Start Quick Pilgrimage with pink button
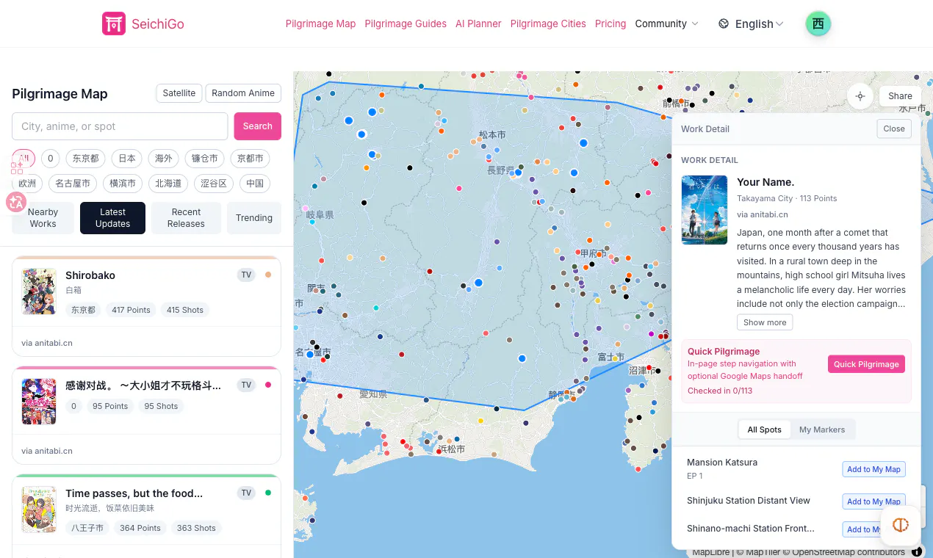Viewport: 933px width, 558px height. pyautogui.click(x=866, y=364)
